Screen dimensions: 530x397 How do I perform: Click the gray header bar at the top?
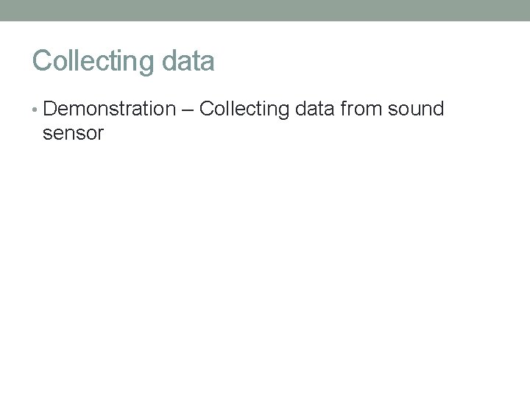coord(265,10)
